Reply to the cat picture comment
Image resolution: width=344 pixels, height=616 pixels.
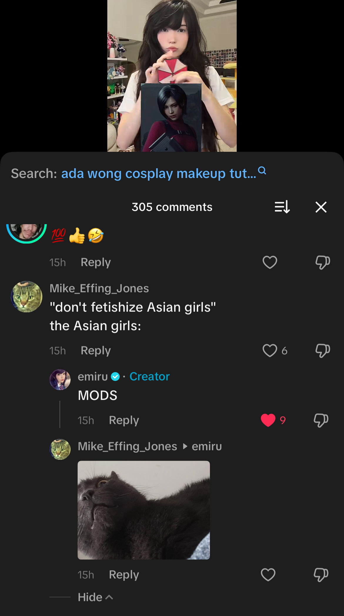(124, 575)
